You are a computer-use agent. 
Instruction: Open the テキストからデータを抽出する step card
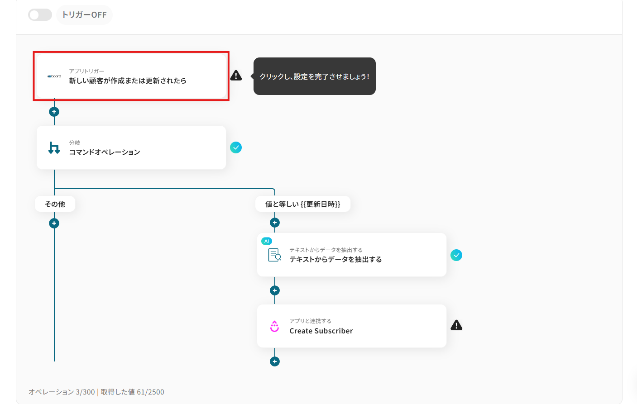click(352, 255)
